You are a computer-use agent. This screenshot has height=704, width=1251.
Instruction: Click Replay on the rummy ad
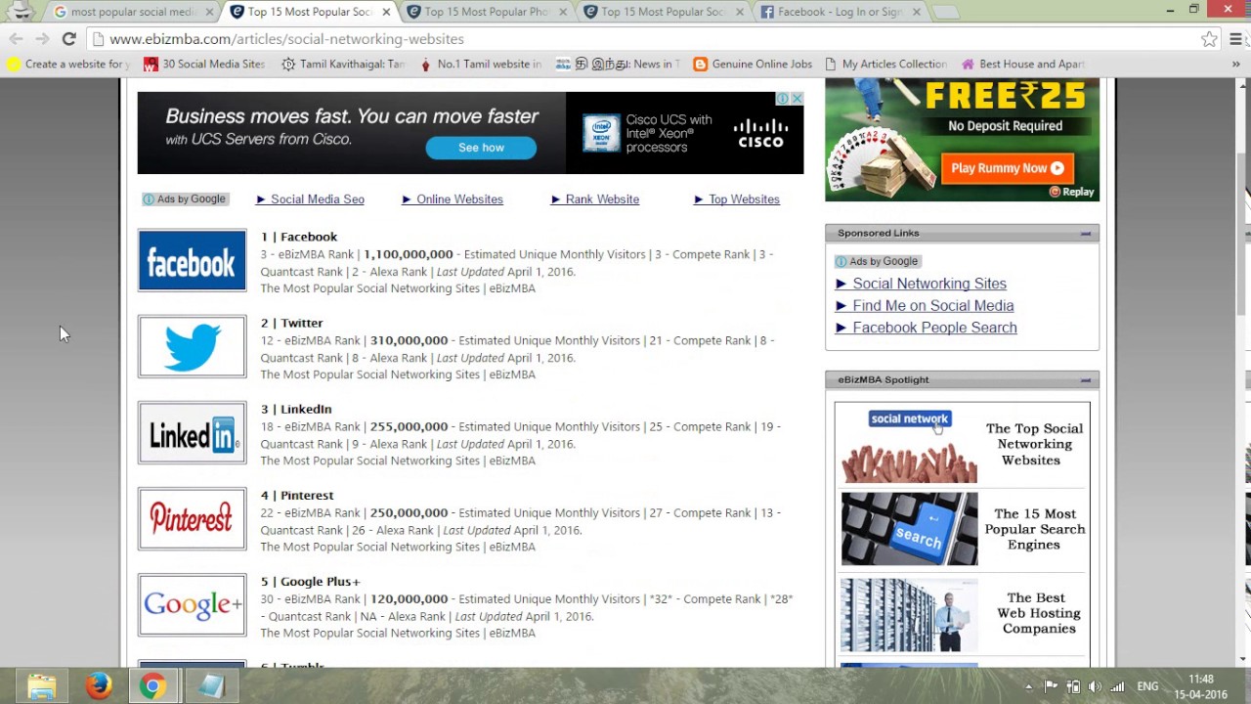point(1071,192)
